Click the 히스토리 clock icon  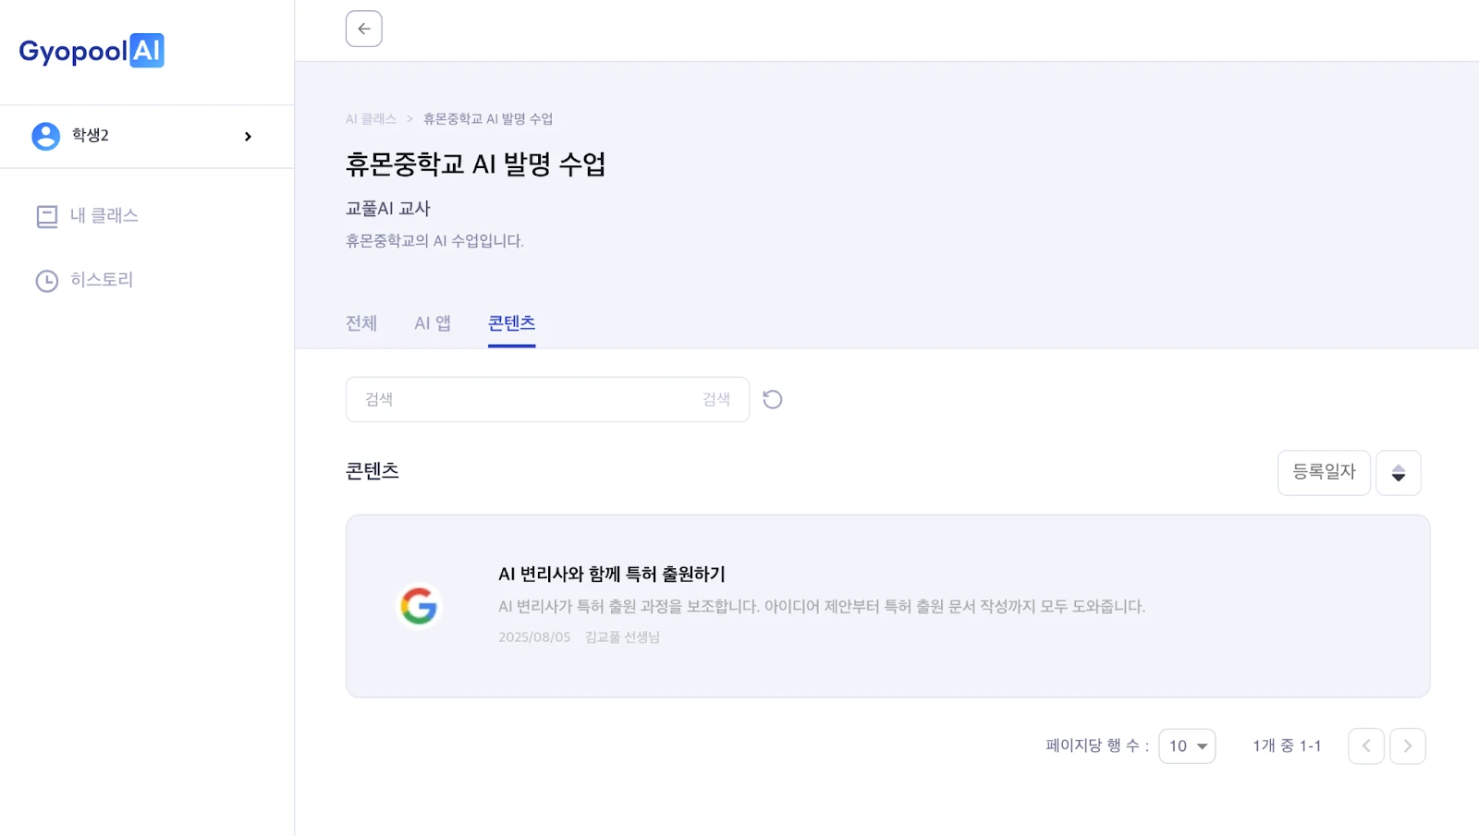coord(47,281)
